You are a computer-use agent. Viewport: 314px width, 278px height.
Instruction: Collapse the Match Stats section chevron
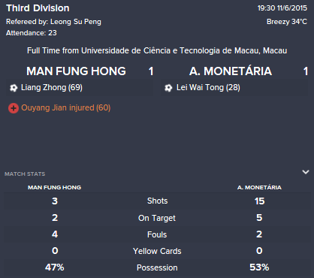[x=306, y=172]
